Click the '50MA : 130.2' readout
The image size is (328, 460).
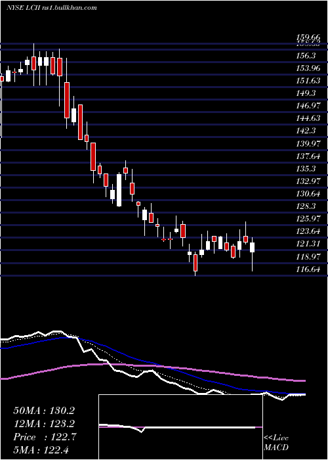pyautogui.click(x=44, y=411)
